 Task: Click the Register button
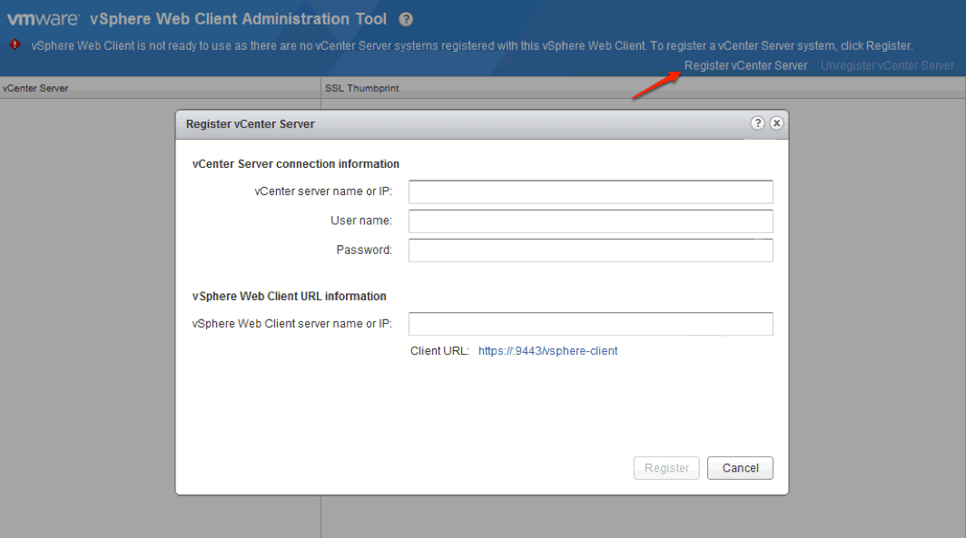pos(666,468)
